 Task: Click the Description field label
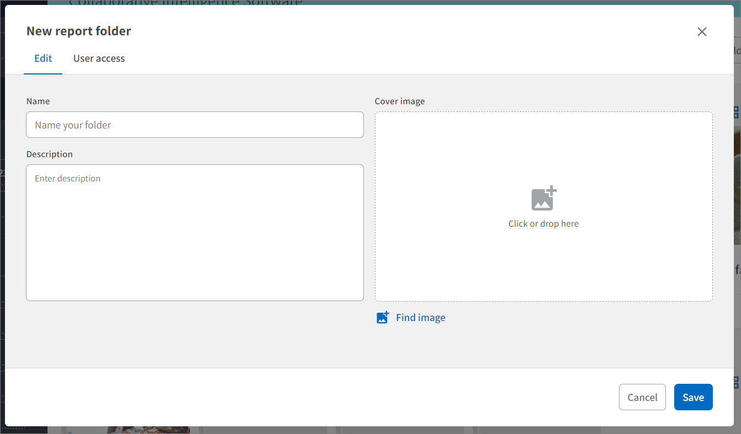(x=50, y=154)
